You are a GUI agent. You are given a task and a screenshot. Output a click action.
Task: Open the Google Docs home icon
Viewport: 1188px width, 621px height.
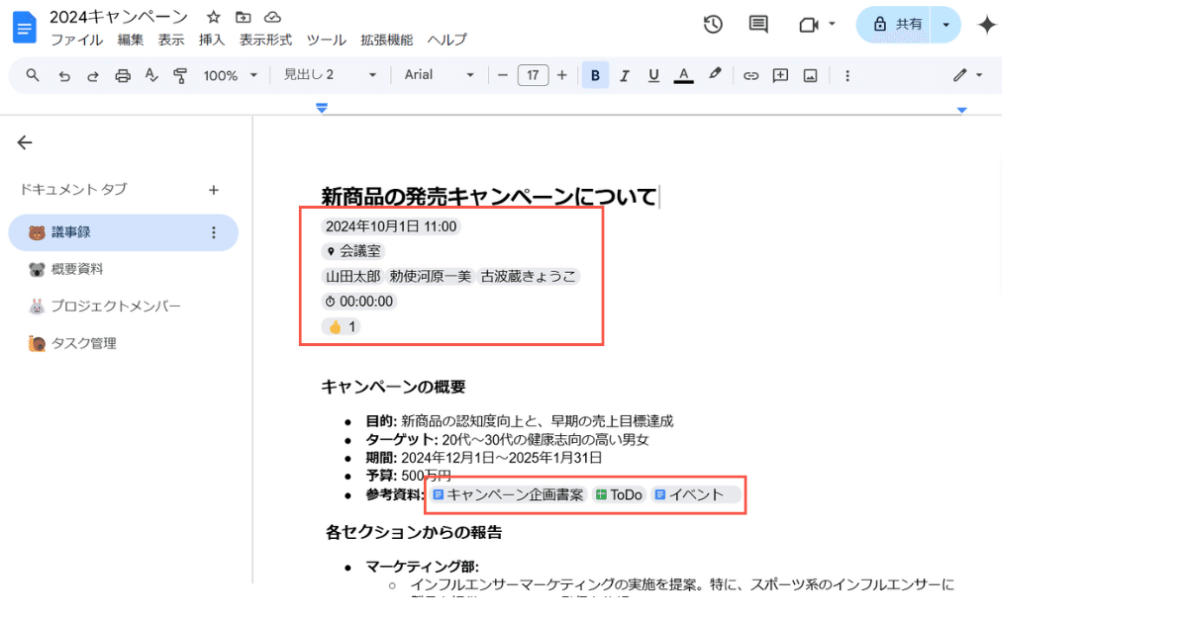[x=23, y=28]
